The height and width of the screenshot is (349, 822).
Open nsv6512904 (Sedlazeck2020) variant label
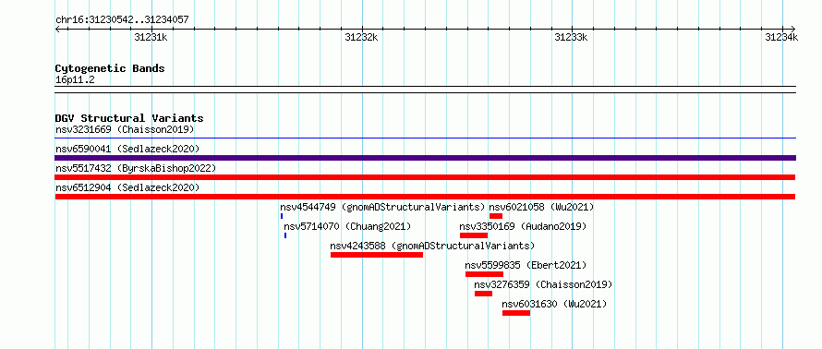[127, 187]
